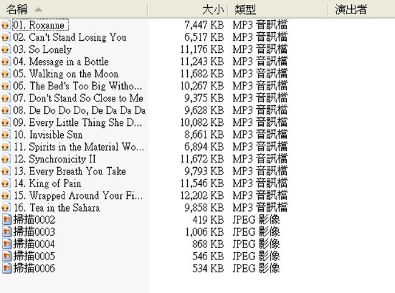Select file name 09. Every Little Thing She D...
The width and height of the screenshot is (395, 293).
[78, 122]
